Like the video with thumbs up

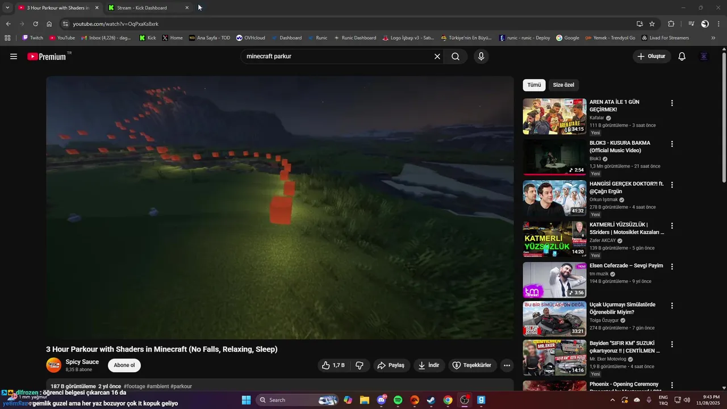tap(333, 365)
